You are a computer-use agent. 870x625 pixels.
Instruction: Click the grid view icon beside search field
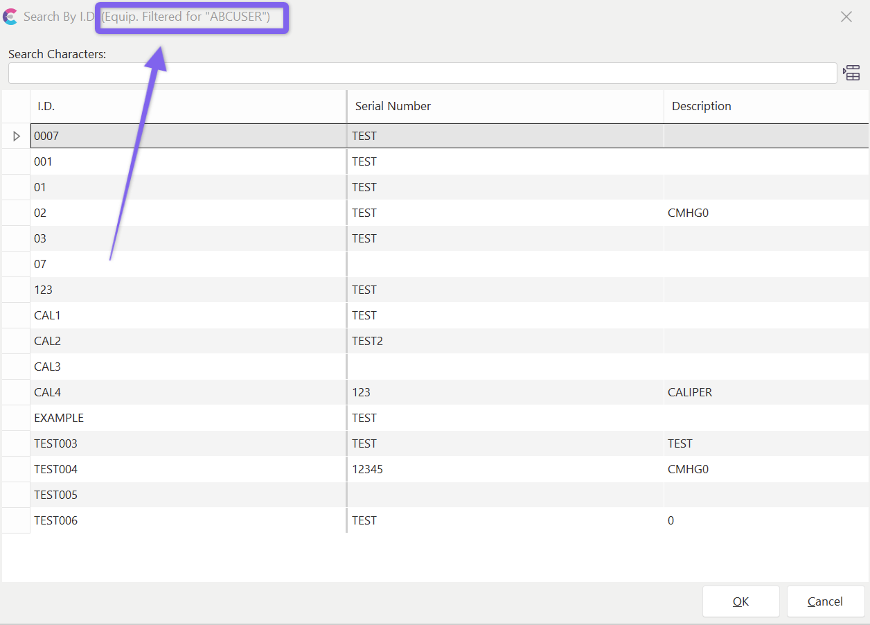pos(851,73)
